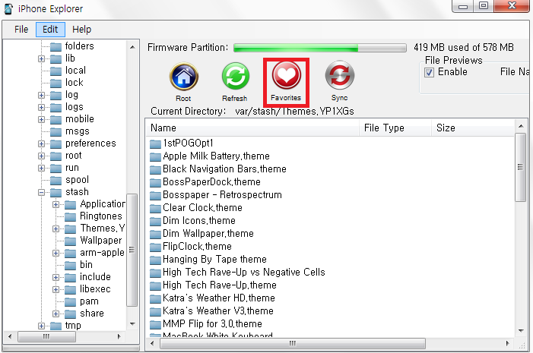Click file list vertical scrollbar thumb
Viewport: 533px width, 353px height.
[x=520, y=167]
